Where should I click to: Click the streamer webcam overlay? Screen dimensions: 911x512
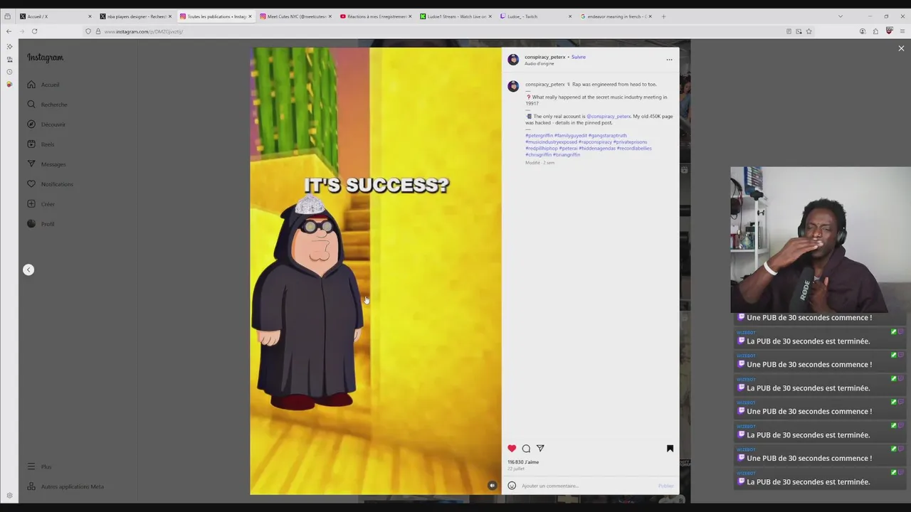(x=821, y=240)
